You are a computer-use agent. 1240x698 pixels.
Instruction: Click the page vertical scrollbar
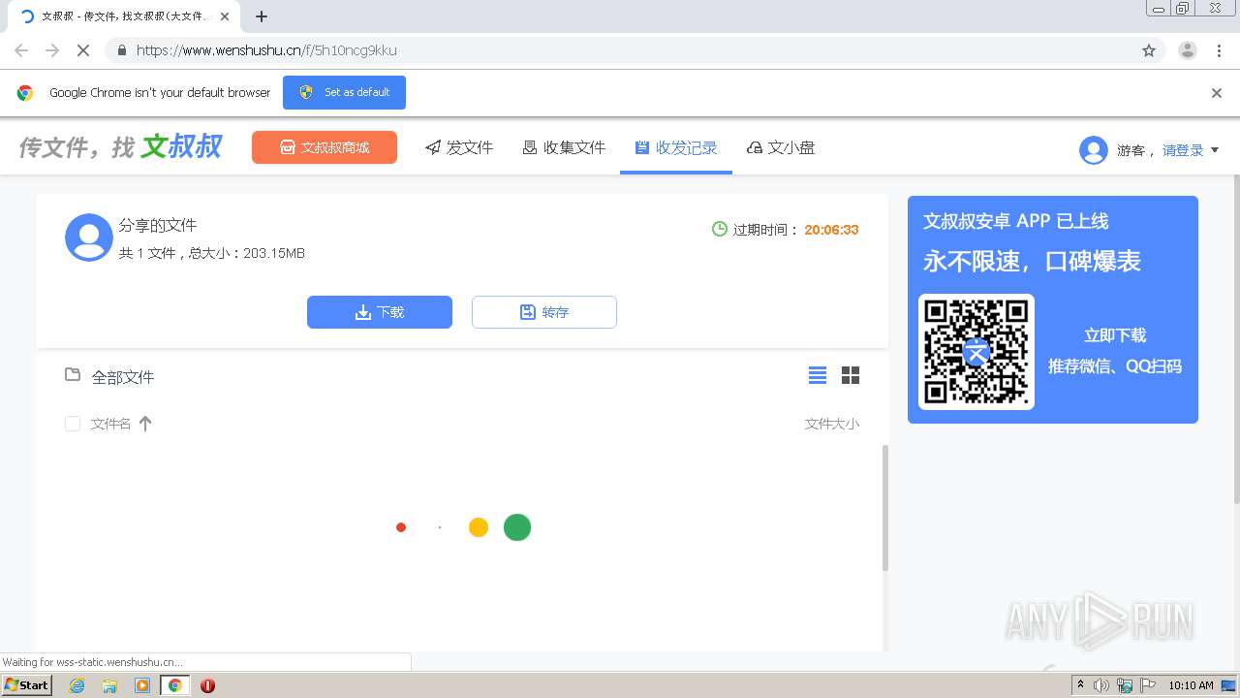coord(1235,339)
